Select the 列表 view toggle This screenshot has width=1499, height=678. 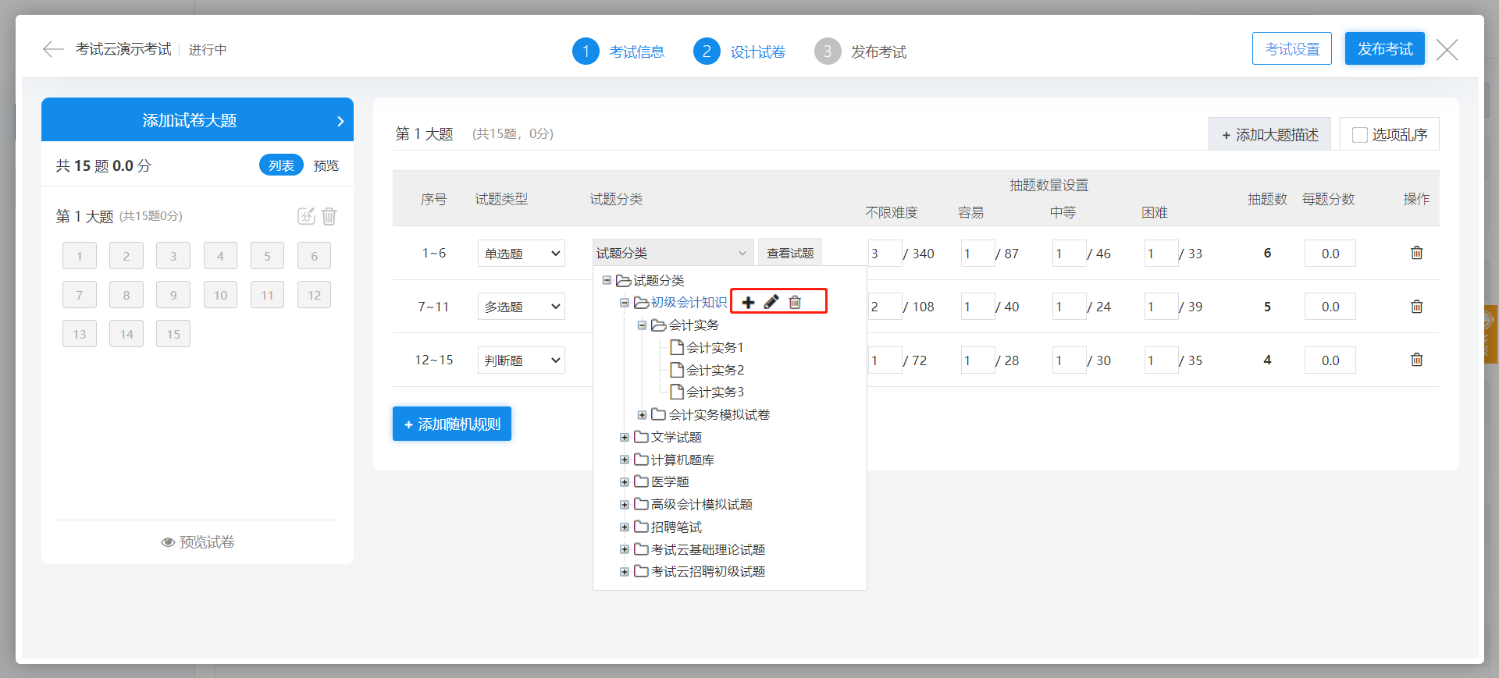[281, 165]
